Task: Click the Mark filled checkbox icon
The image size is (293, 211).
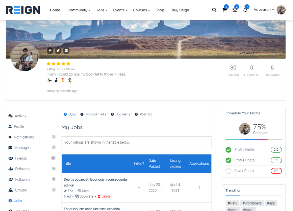Action: (79, 191)
